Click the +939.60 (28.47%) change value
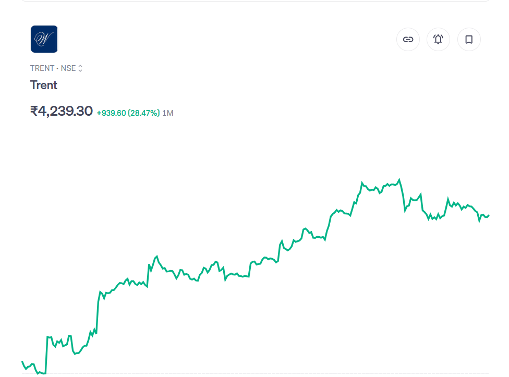The image size is (509, 377). [128, 113]
